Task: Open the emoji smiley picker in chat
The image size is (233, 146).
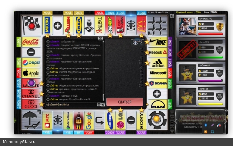Action: [x=99, y=105]
